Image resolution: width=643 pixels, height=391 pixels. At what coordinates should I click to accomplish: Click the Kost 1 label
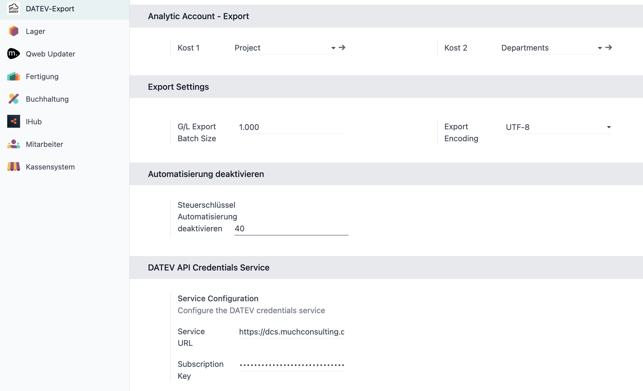point(189,48)
